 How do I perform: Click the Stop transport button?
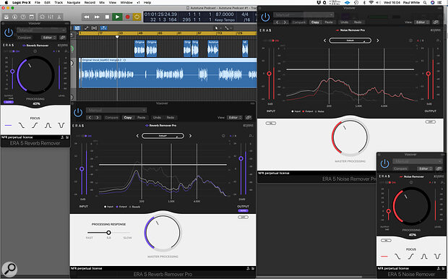pos(107,17)
